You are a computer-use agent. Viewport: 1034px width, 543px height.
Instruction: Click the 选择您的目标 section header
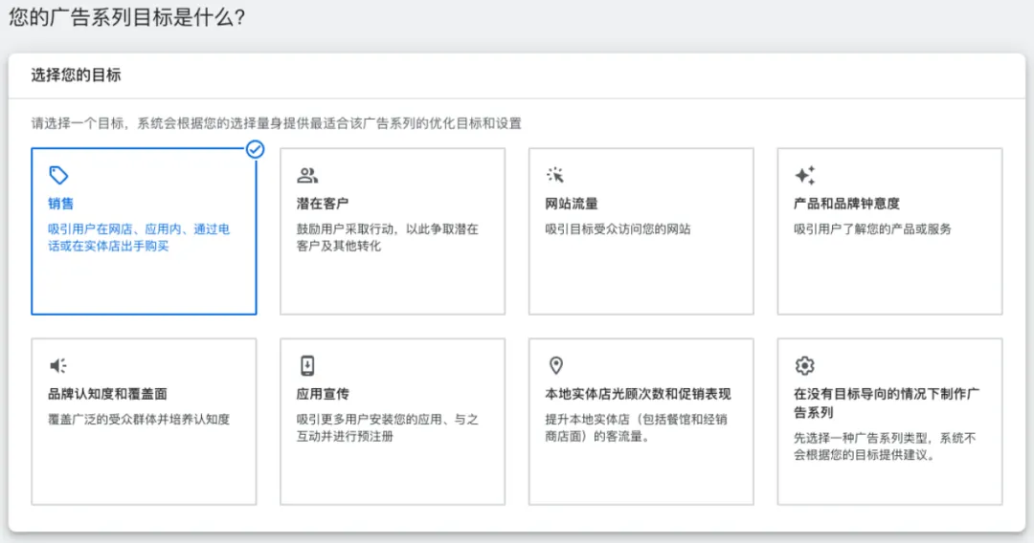[x=76, y=75]
